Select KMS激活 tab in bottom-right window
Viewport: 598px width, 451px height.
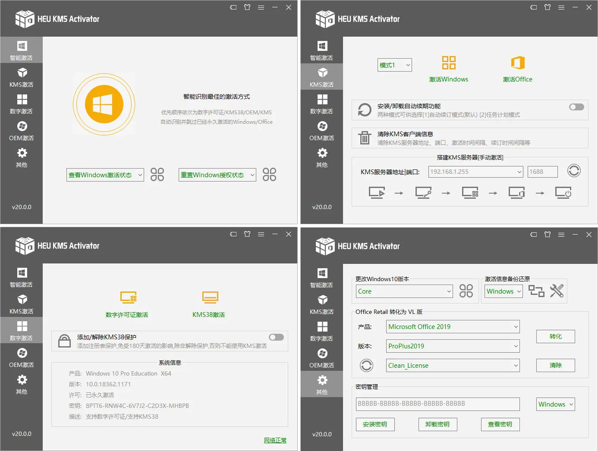(x=322, y=304)
